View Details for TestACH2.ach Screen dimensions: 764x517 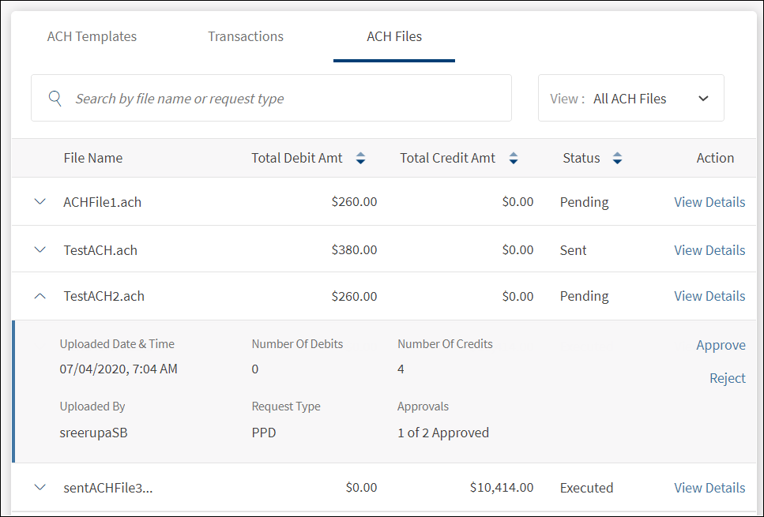709,296
